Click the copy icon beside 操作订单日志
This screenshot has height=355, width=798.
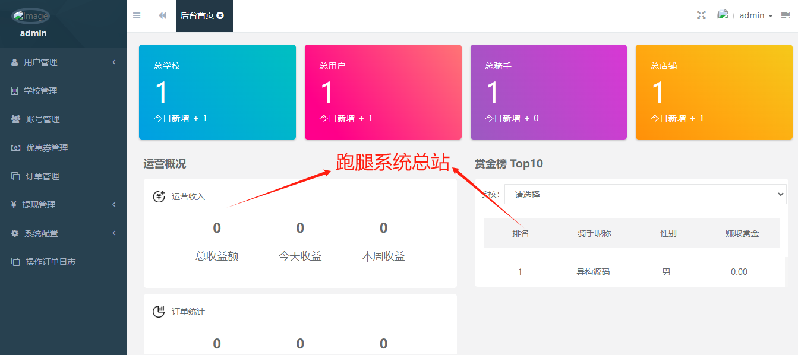16,261
